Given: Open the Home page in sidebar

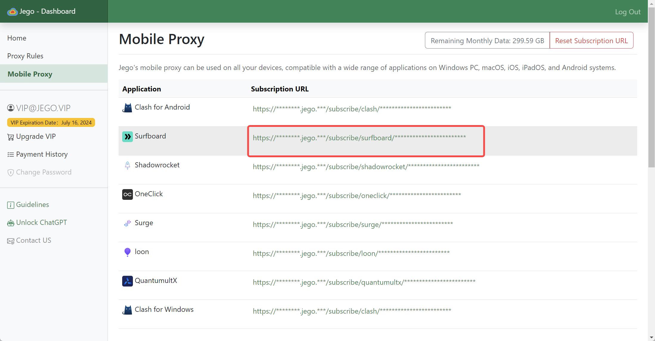Looking at the screenshot, I should coord(17,38).
